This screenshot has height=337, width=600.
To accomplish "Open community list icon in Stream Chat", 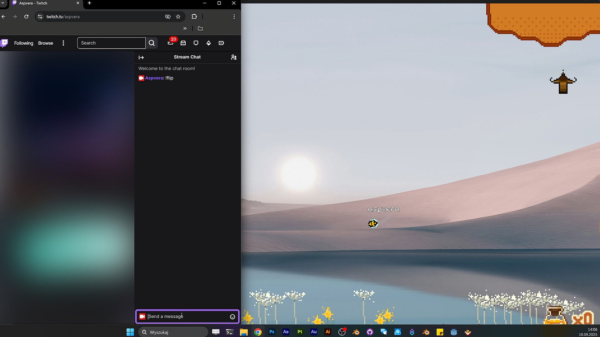I will pyautogui.click(x=234, y=57).
